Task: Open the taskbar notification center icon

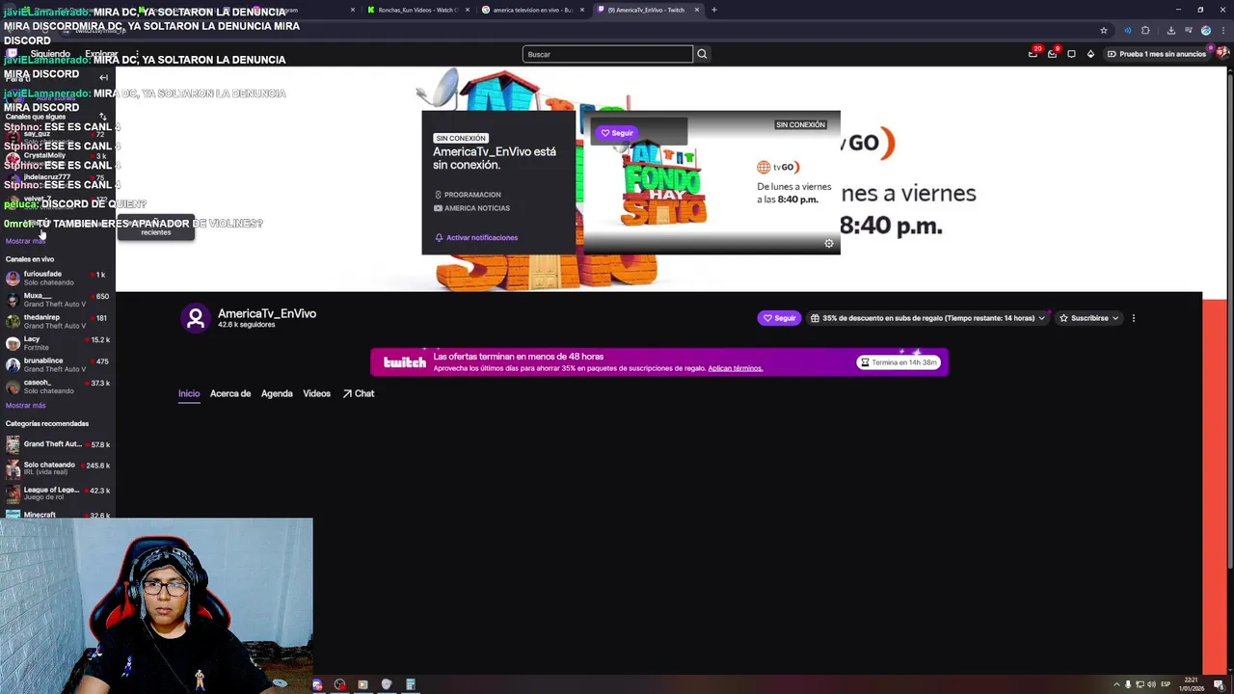Action: pos(1219,684)
